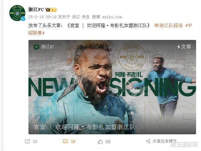Click the post timestamp 25-2-19 09:19

tap(42, 17)
